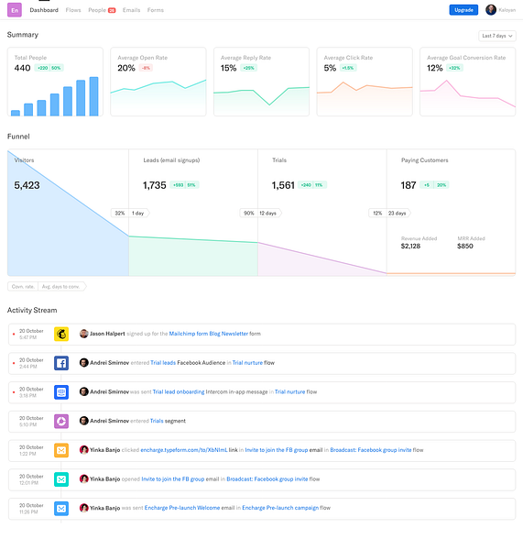Open the Trials segment link
The width and height of the screenshot is (523, 550).
pos(157,422)
